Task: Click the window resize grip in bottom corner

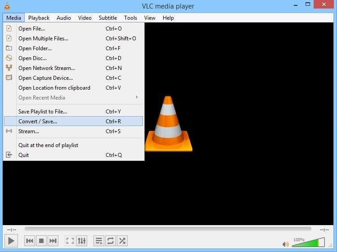Action: tap(331, 245)
